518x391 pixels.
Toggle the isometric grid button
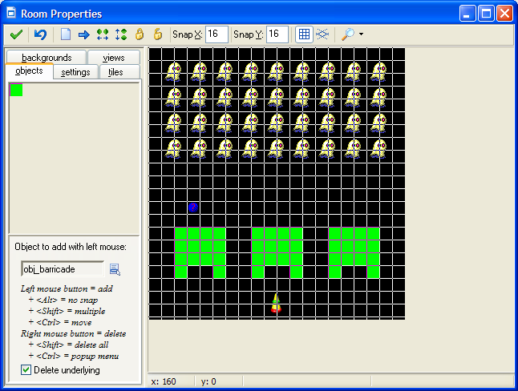tap(322, 34)
